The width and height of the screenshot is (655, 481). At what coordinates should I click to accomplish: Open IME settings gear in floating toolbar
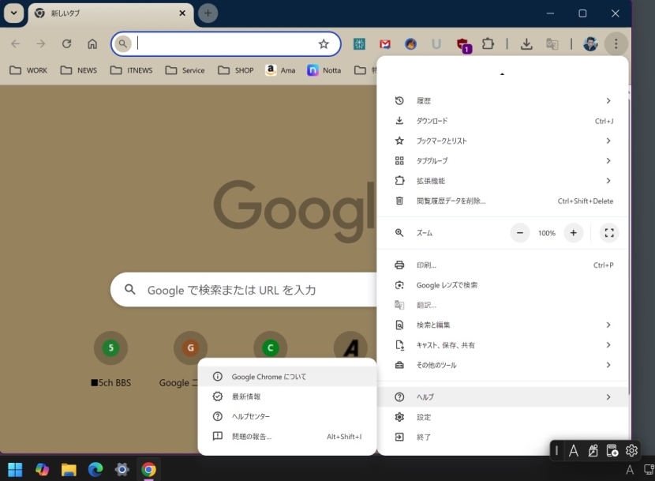(x=631, y=450)
